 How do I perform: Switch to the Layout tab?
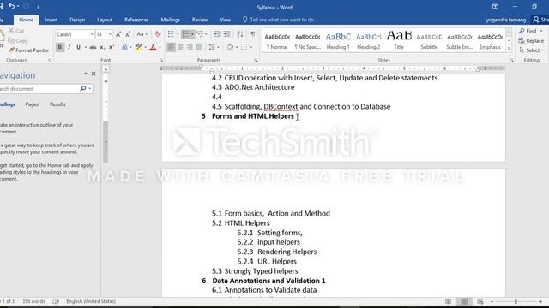click(x=105, y=20)
